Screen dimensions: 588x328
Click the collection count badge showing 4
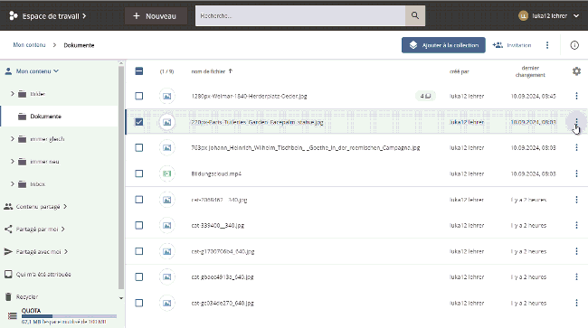tap(425, 96)
